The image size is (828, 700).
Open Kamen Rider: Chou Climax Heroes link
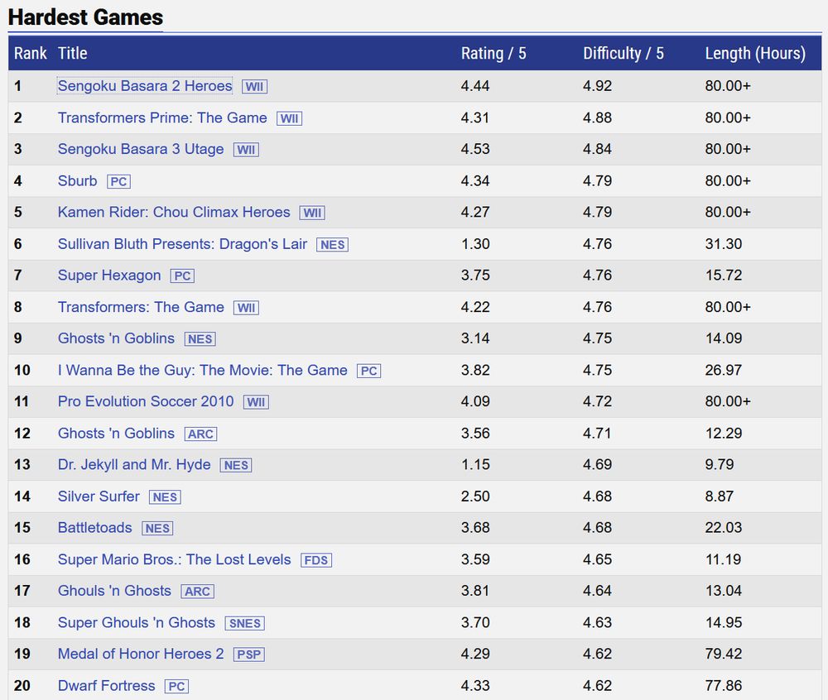point(174,212)
